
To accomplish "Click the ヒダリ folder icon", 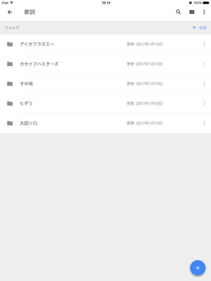I will (x=10, y=103).
